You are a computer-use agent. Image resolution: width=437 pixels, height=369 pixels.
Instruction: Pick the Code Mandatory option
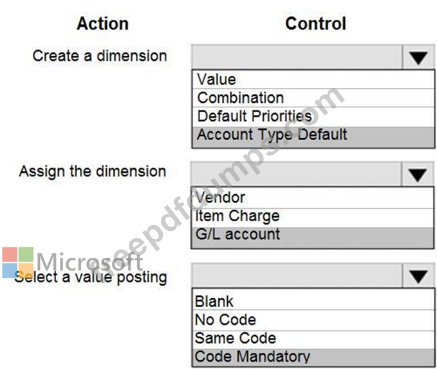coord(252,356)
